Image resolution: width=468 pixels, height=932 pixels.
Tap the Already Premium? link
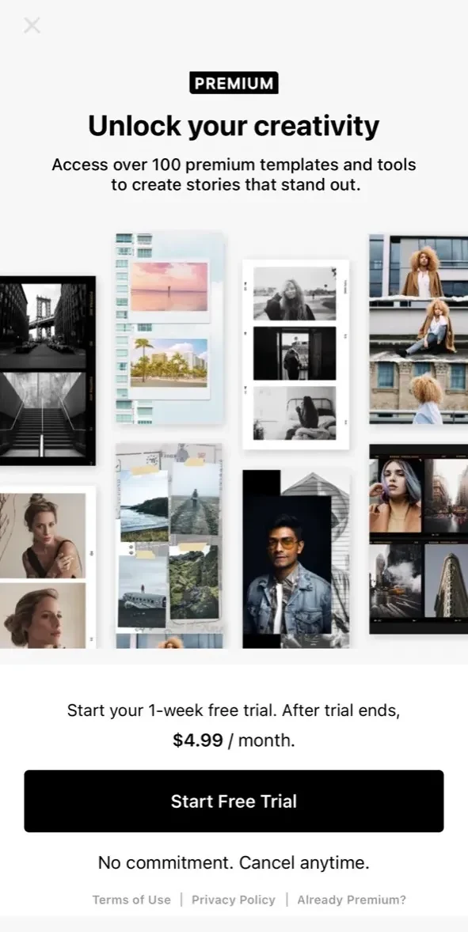click(352, 900)
